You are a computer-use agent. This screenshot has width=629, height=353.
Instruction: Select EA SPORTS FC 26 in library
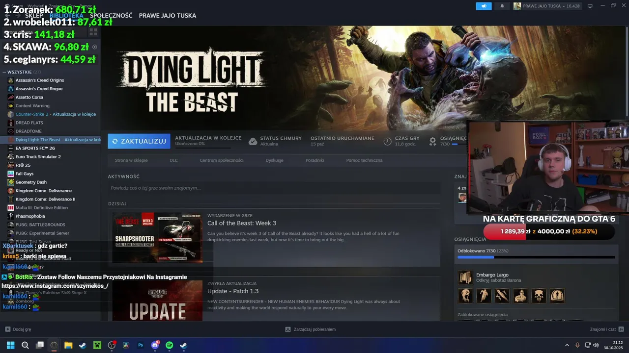tap(35, 148)
